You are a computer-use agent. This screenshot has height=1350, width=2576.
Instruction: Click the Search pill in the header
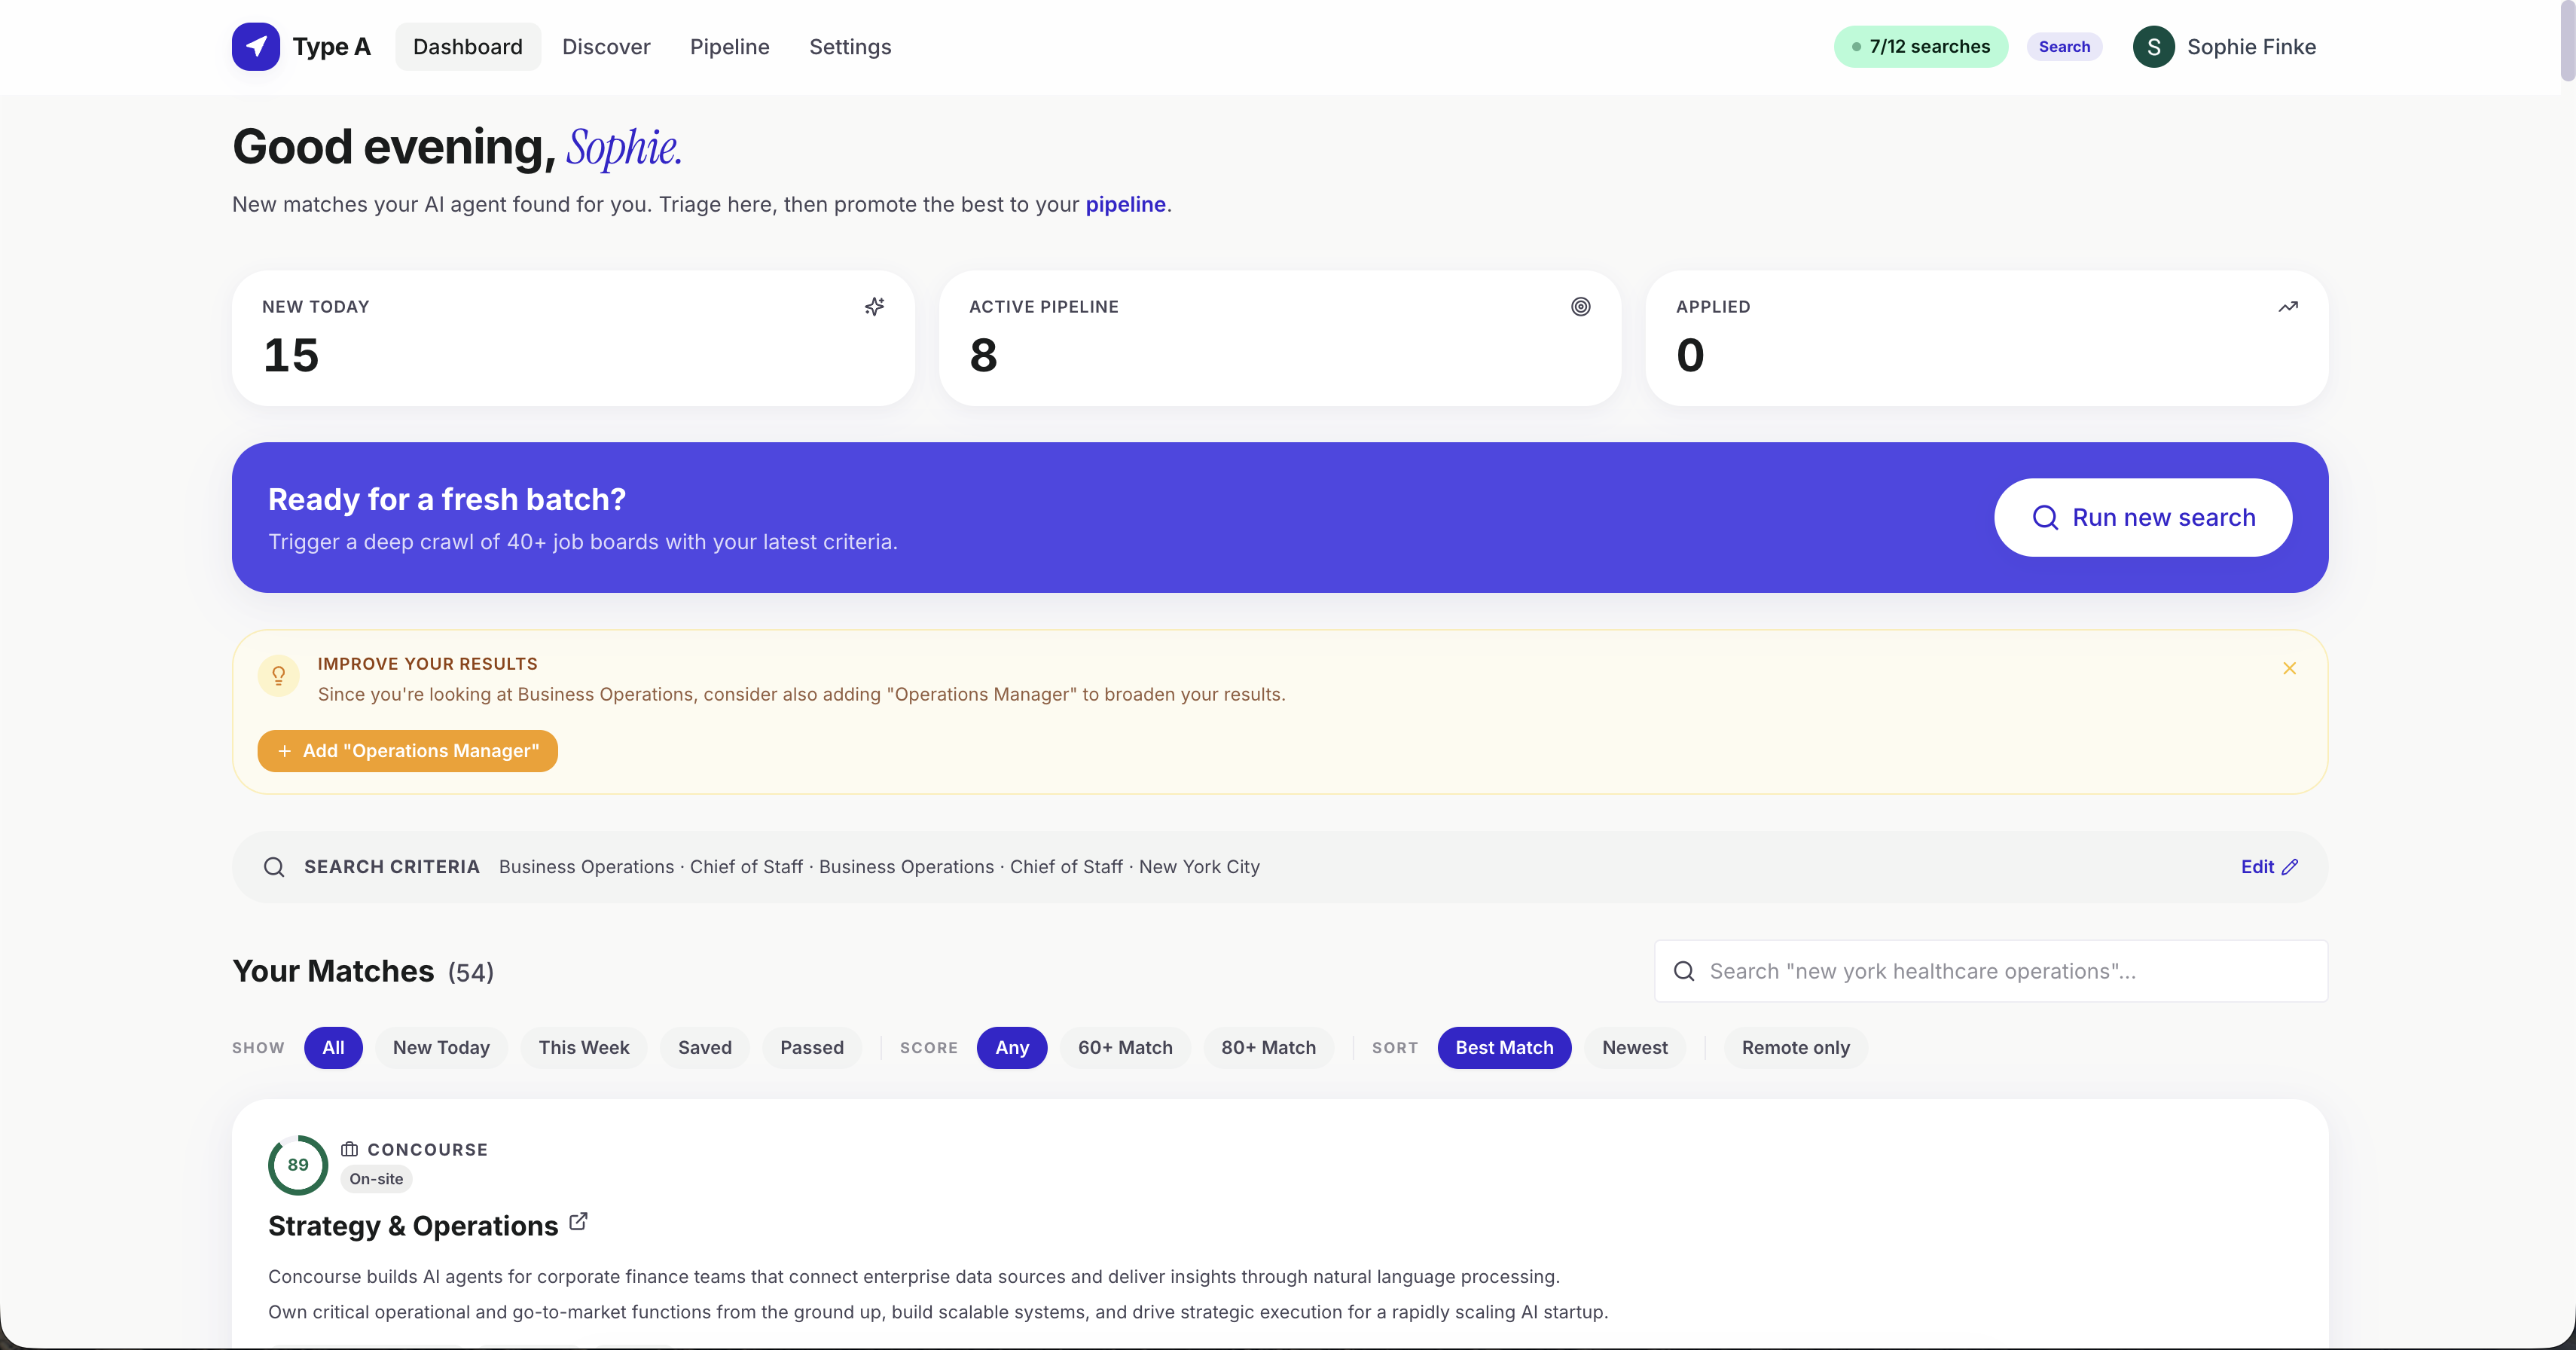pyautogui.click(x=2064, y=47)
